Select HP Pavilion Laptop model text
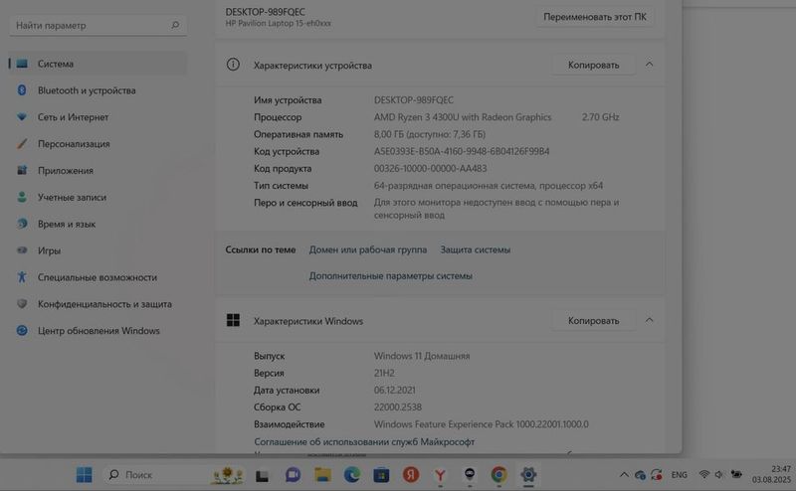This screenshot has width=796, height=491. [279, 23]
